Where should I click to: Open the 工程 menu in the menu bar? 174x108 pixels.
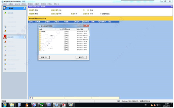[5, 4]
